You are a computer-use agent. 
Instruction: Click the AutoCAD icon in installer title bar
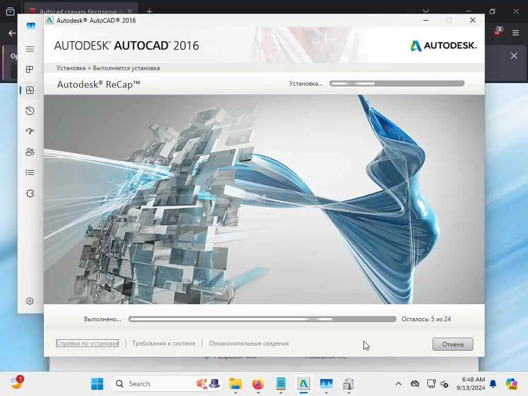(49, 20)
